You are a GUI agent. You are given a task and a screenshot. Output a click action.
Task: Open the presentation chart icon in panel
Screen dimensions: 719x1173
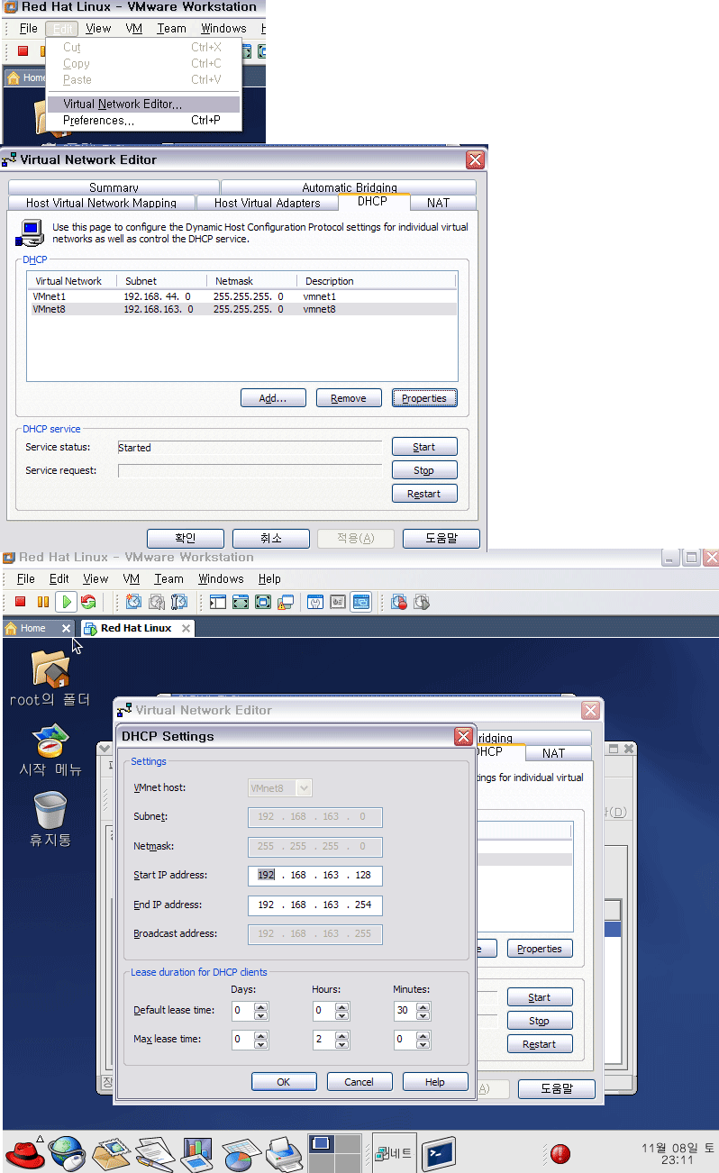click(196, 1152)
